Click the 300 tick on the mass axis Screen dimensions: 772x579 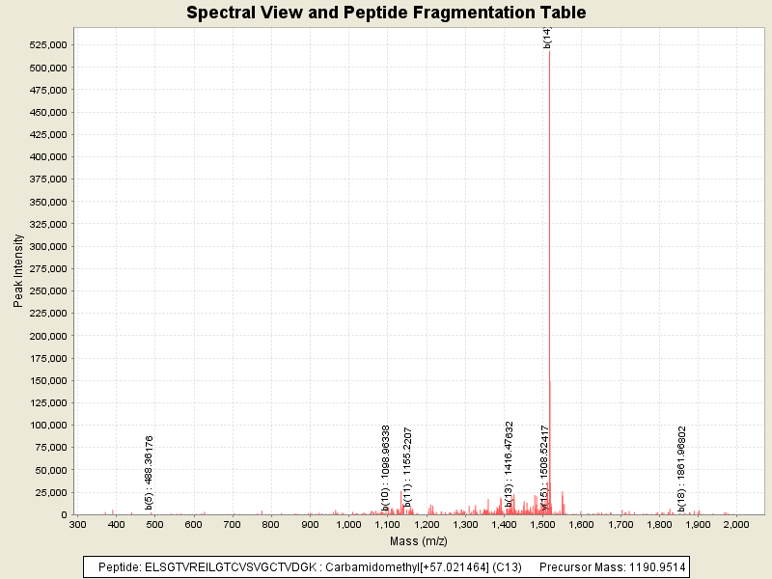(x=78, y=525)
